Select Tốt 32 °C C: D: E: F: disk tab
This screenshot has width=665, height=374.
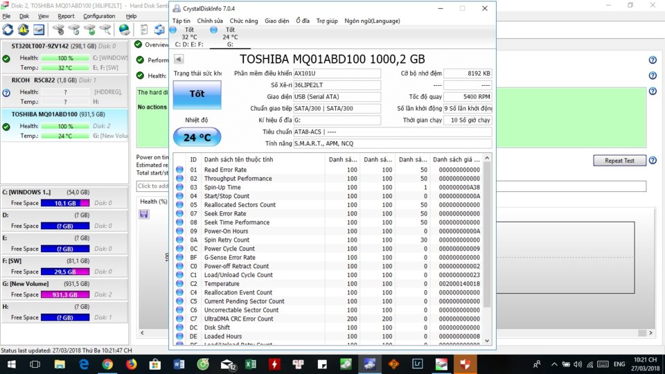point(188,37)
